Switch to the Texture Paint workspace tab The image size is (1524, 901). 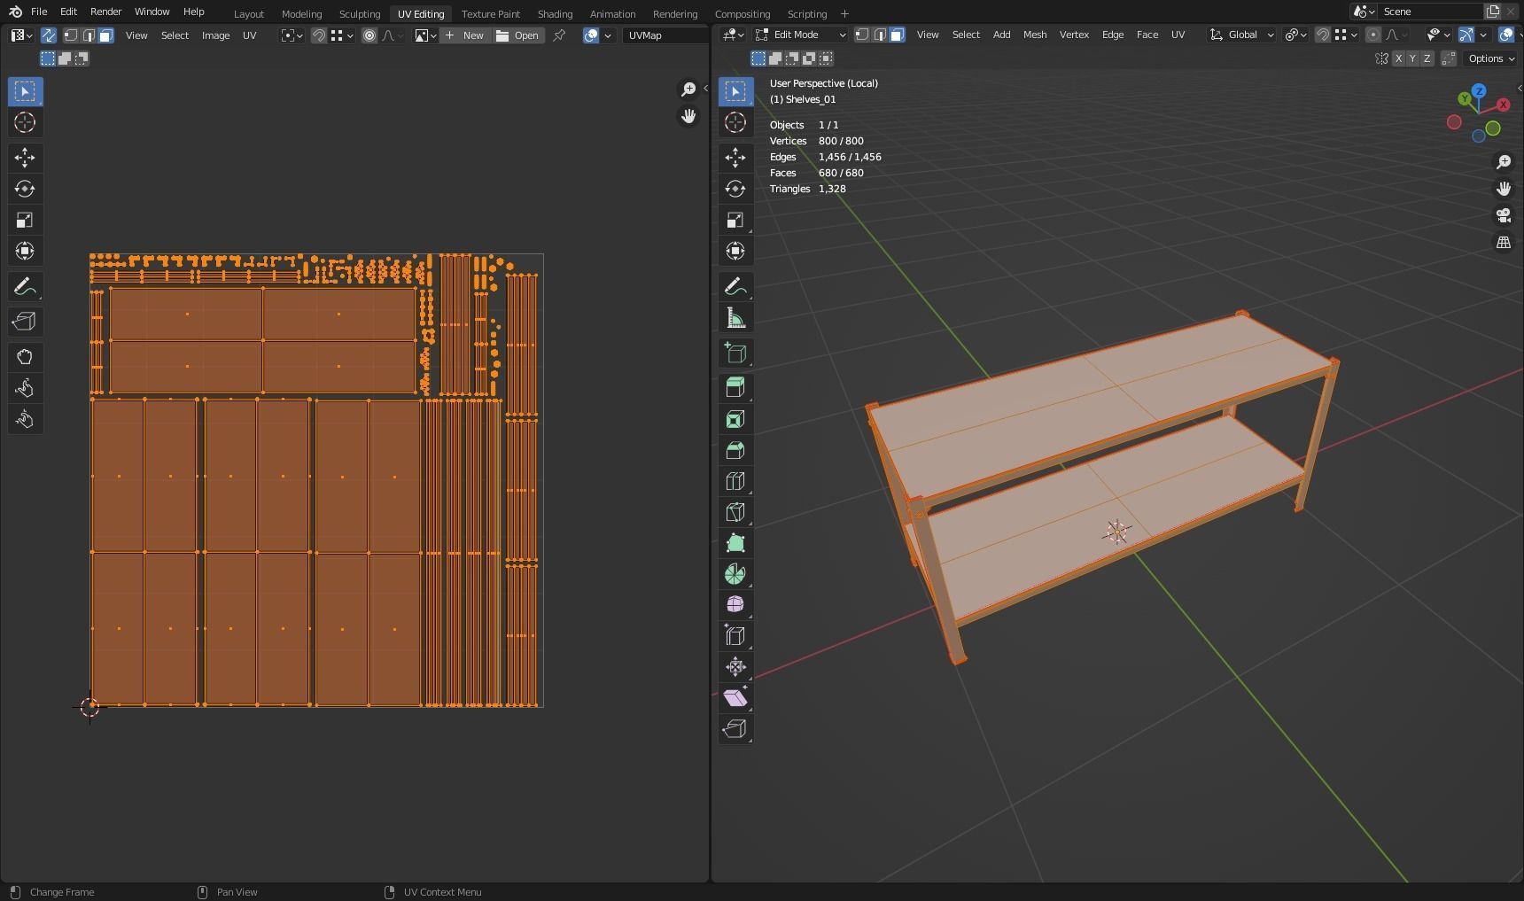(491, 13)
